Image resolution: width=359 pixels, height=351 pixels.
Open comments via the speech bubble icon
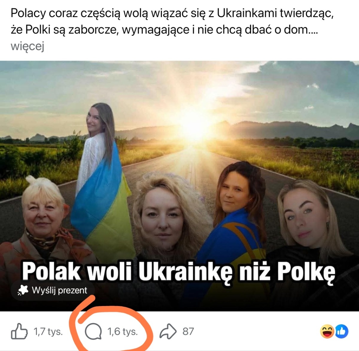tap(93, 332)
